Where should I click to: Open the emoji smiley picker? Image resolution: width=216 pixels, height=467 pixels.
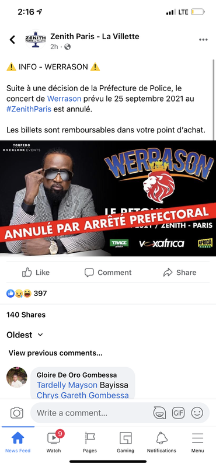coord(197,413)
